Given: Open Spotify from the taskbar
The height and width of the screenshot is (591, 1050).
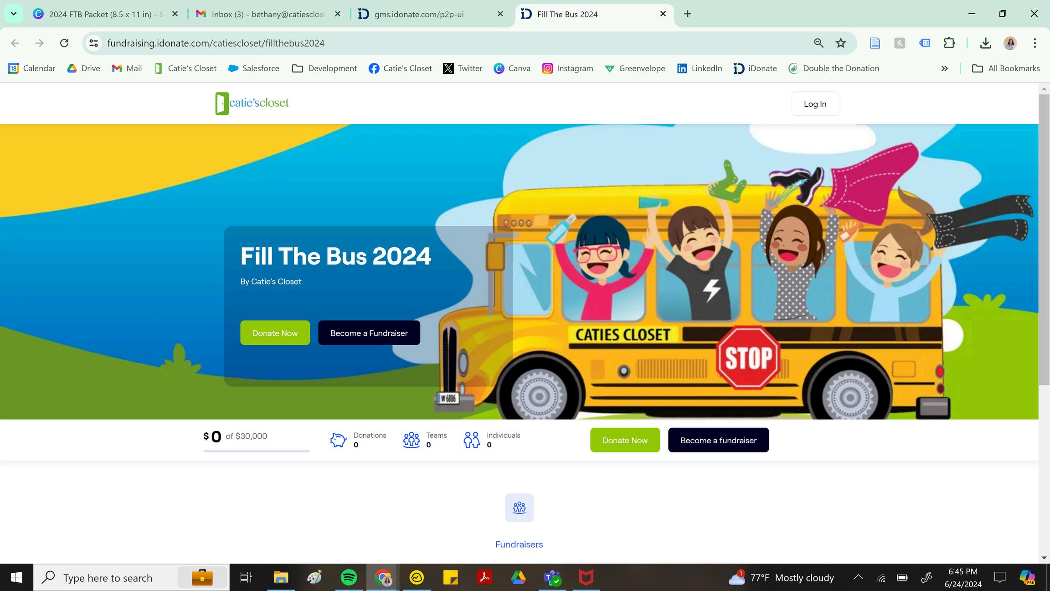Looking at the screenshot, I should [x=349, y=577].
